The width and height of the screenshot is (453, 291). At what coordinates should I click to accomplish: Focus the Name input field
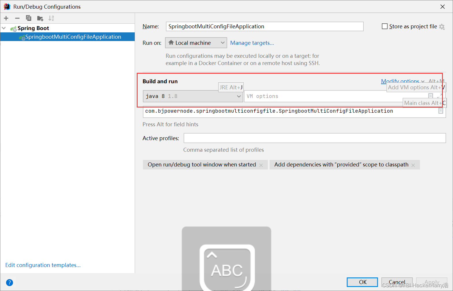pos(265,26)
